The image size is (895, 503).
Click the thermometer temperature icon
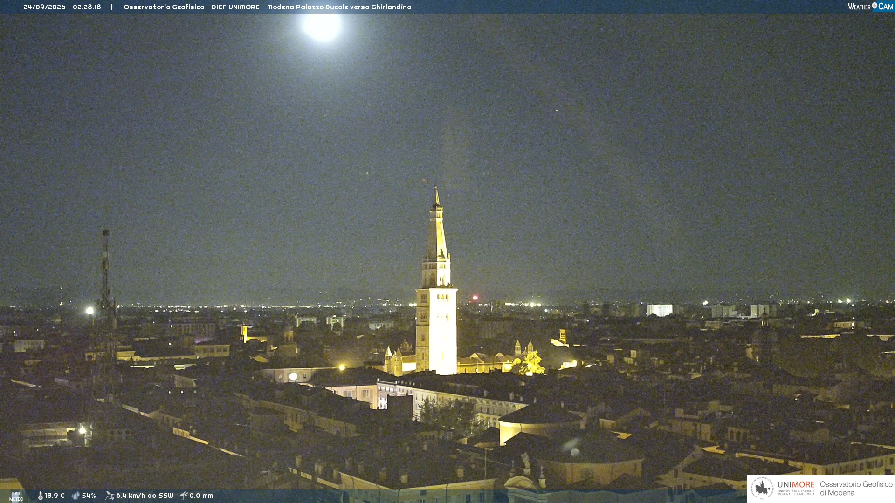tap(41, 496)
